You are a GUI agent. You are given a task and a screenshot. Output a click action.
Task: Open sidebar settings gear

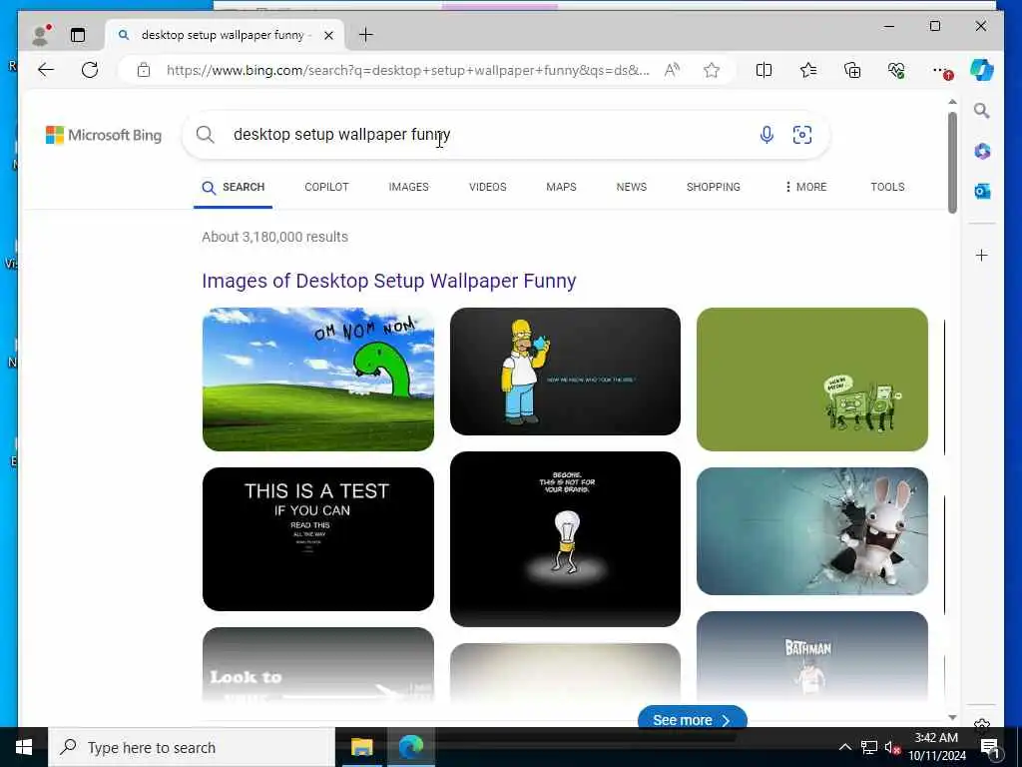982,724
